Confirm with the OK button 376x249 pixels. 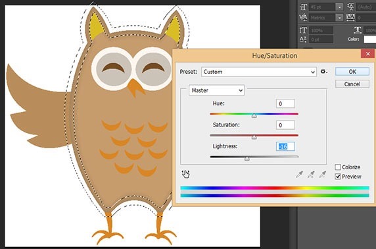click(352, 72)
